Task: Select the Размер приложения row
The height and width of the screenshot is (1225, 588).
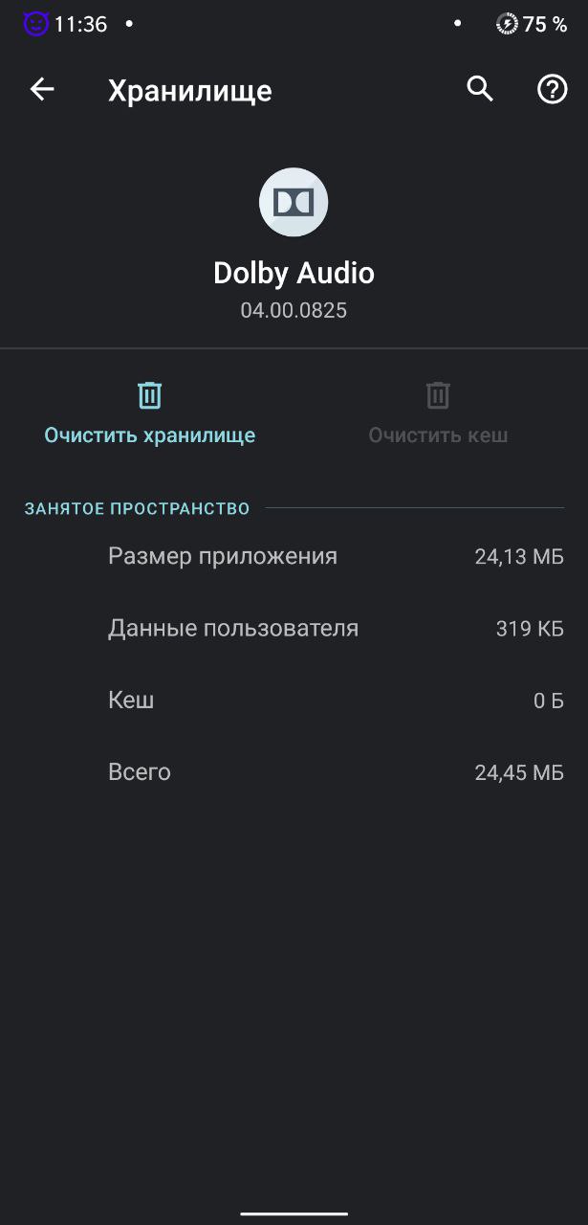Action: click(x=223, y=556)
